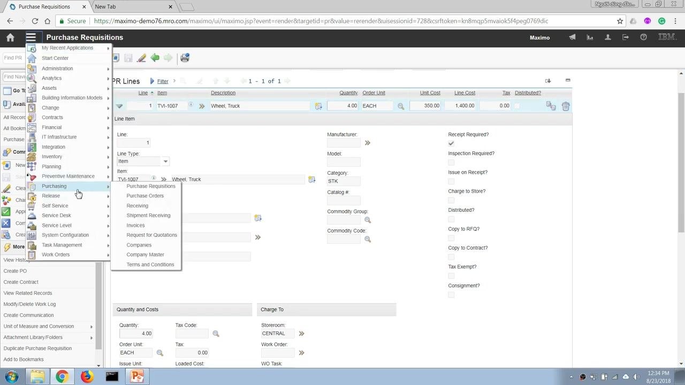This screenshot has width=685, height=385.
Task: Click the Filter link
Action: click(163, 81)
